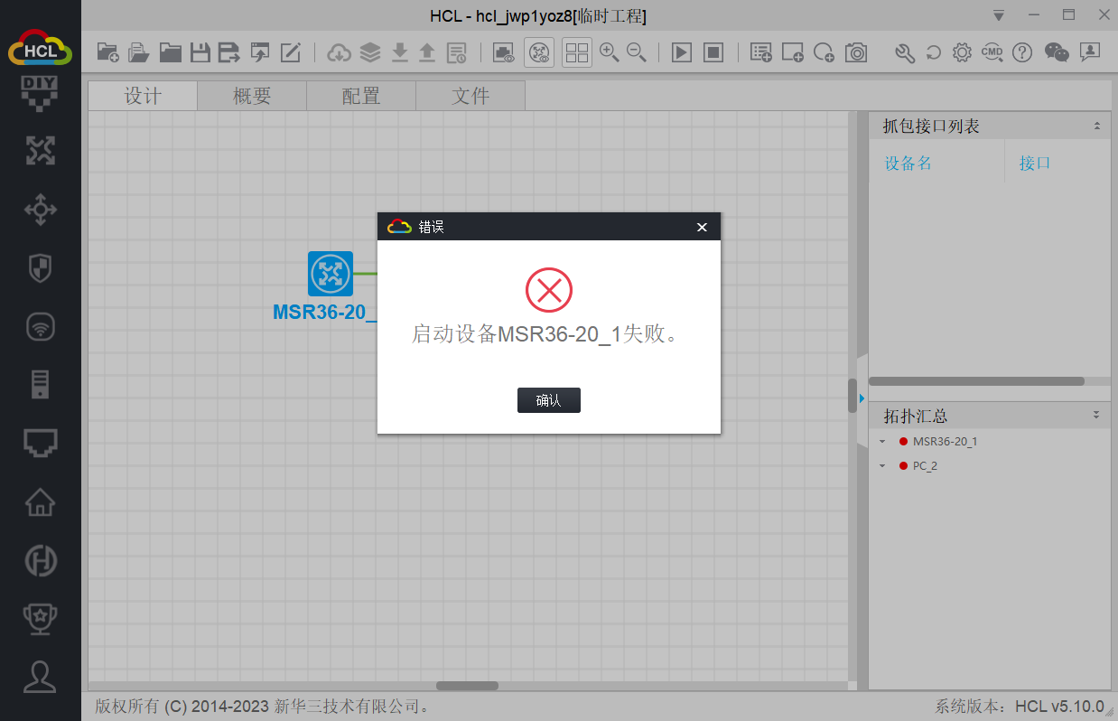Toggle the device name display round icon
Screen dimensions: 1118x721
point(539,52)
